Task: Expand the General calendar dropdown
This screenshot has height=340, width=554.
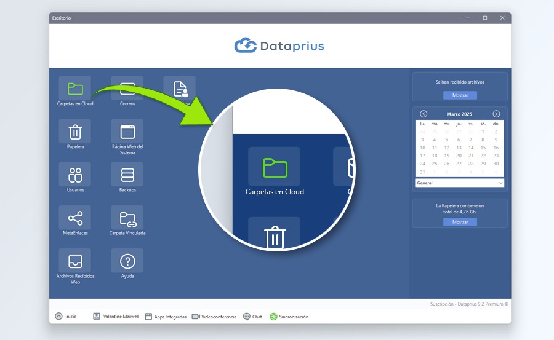Action: pos(460,183)
